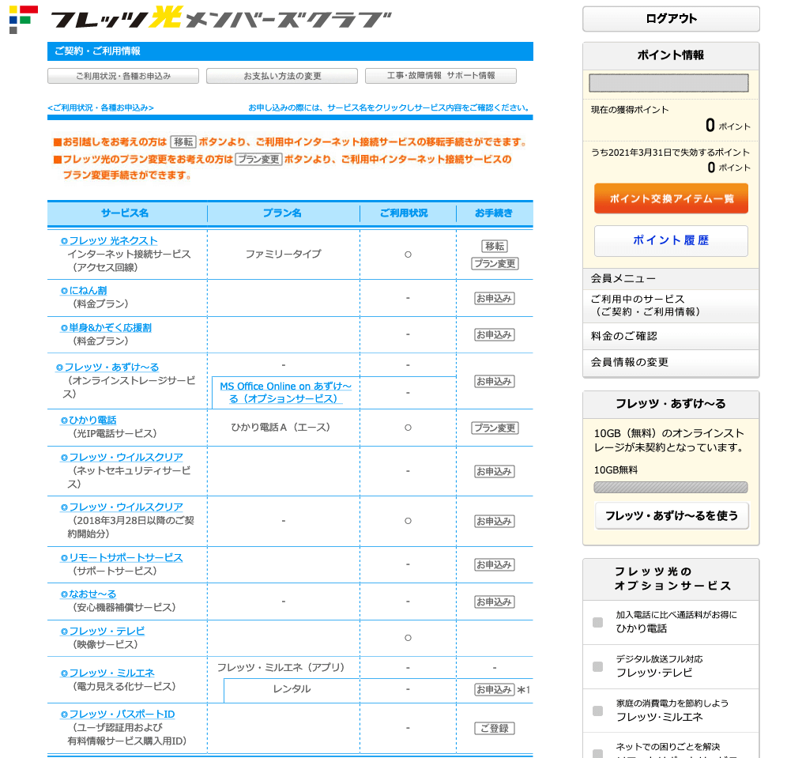Click the gray square icon beside ひかり電話 option
The image size is (787, 758).
click(x=597, y=623)
